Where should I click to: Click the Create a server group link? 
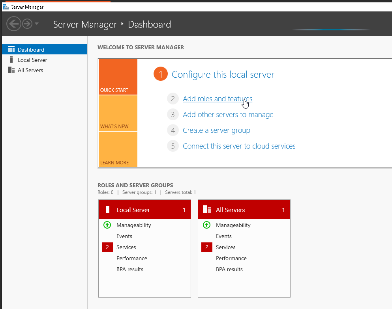(216, 130)
